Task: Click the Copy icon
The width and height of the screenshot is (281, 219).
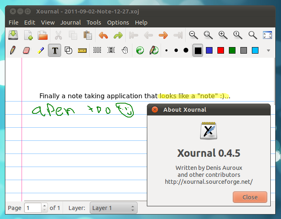Action: coord(73,35)
